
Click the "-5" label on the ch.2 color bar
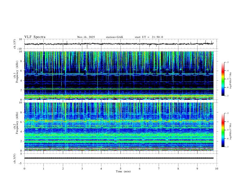[227, 130]
